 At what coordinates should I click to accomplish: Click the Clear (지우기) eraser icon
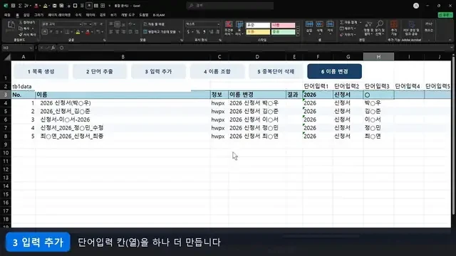(x=342, y=35)
